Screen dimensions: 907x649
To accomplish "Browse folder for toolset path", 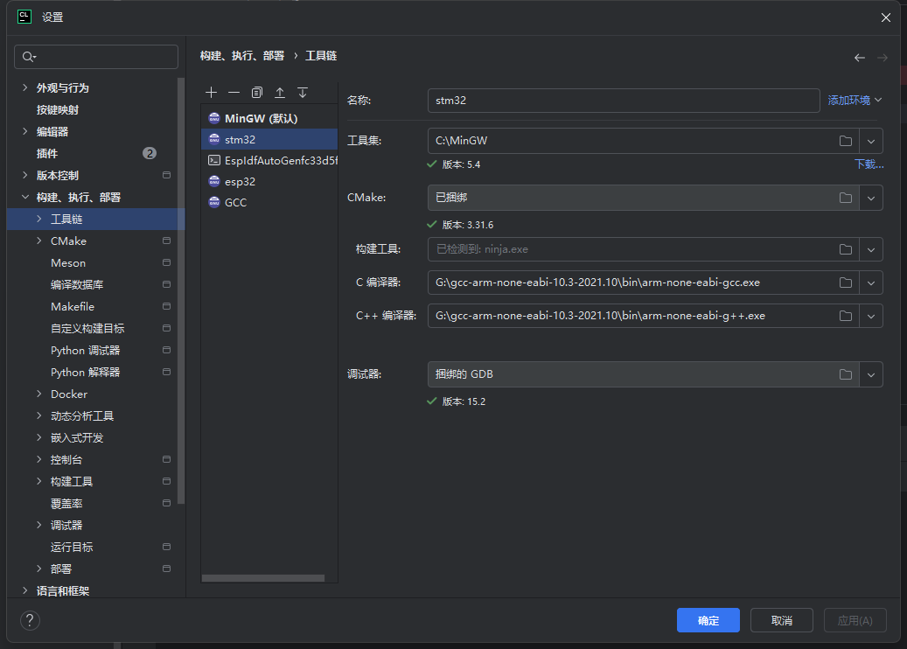I will pyautogui.click(x=846, y=141).
